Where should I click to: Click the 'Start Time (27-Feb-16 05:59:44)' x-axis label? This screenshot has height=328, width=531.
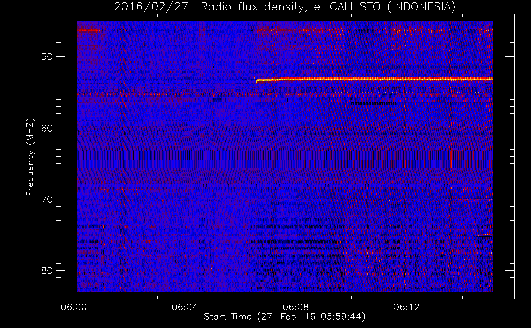click(285, 317)
